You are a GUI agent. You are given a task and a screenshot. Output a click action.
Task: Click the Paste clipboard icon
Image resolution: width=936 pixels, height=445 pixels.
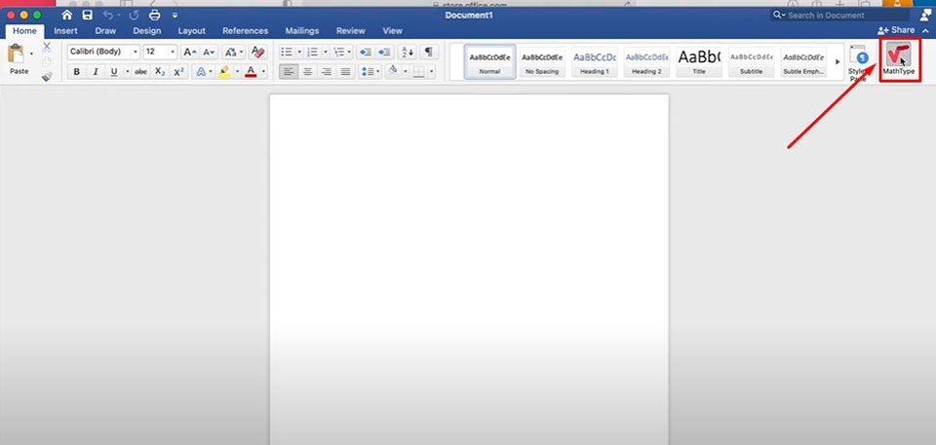tap(19, 57)
